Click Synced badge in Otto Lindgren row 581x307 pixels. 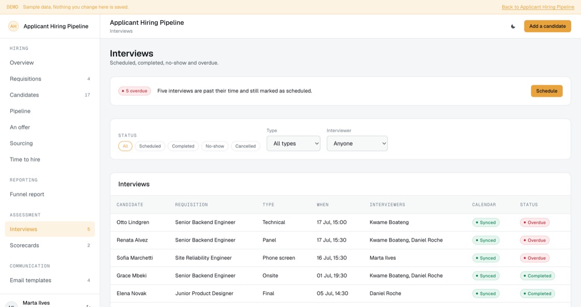(x=486, y=222)
